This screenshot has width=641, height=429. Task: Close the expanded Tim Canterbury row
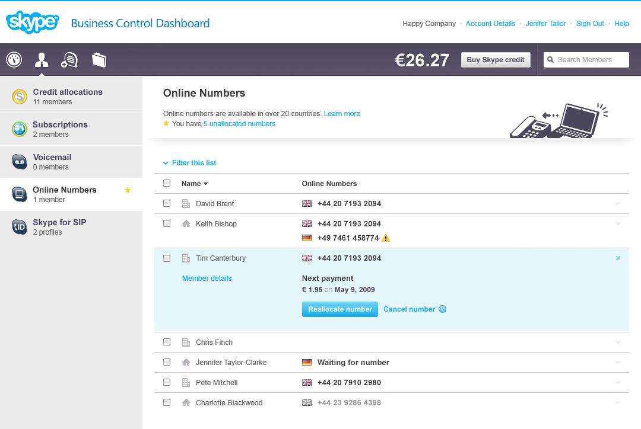pyautogui.click(x=618, y=258)
